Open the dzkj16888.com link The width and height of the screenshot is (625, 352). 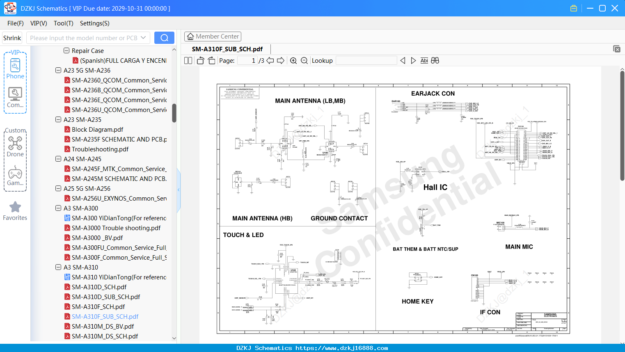click(x=342, y=348)
